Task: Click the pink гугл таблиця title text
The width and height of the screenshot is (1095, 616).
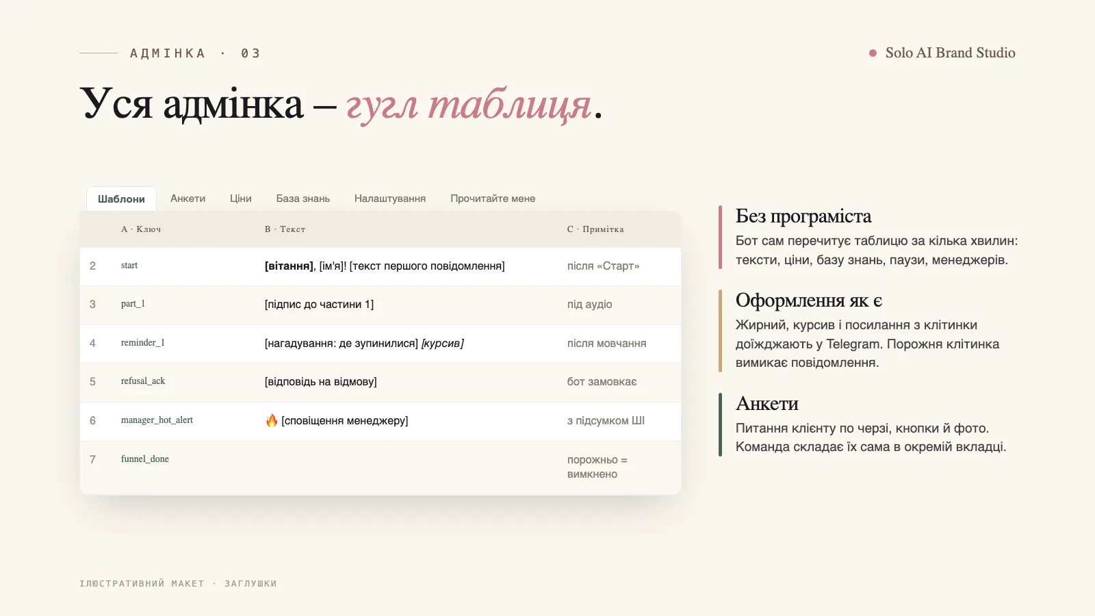Action: point(468,105)
